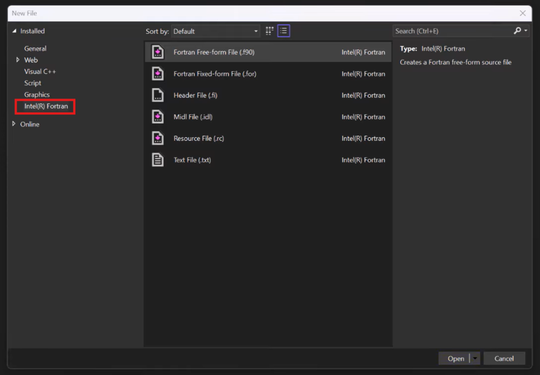Click the Resource File (.rc) icon
The width and height of the screenshot is (540, 375).
[158, 138]
